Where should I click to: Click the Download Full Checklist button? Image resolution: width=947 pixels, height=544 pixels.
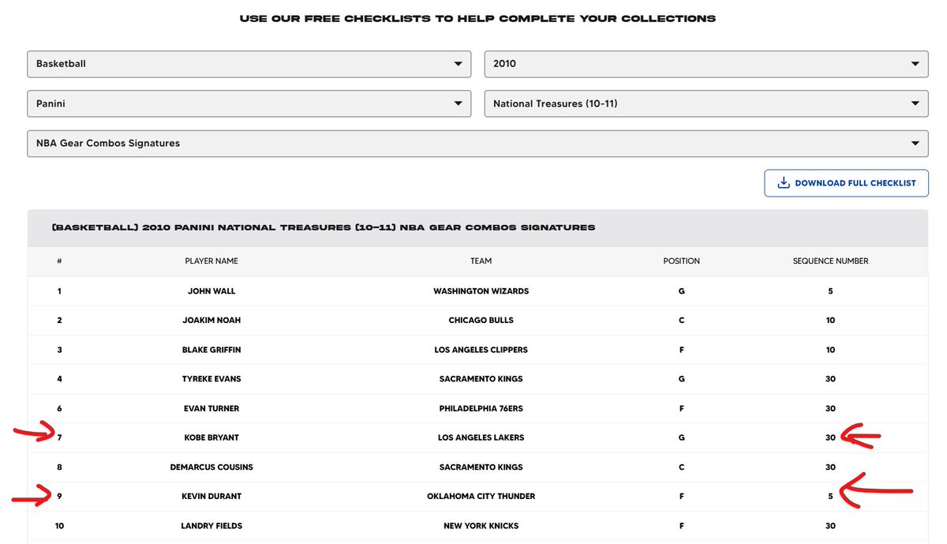click(846, 183)
